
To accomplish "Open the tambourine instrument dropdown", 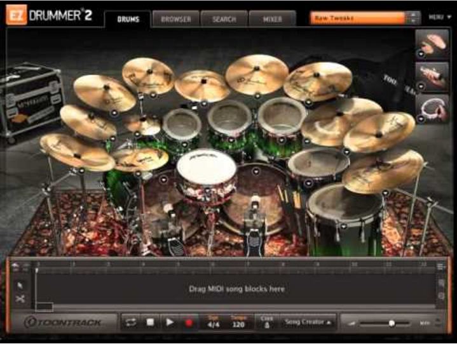I will pos(421,119).
